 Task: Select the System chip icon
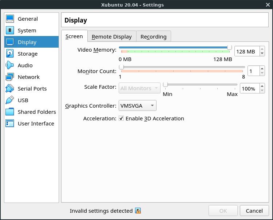pyautogui.click(x=10, y=31)
